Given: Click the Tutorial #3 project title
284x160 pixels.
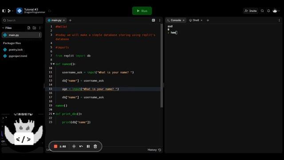Looking at the screenshot, I should 31,9.
